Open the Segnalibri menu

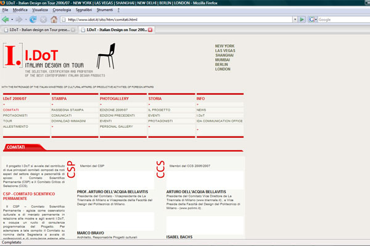click(84, 10)
